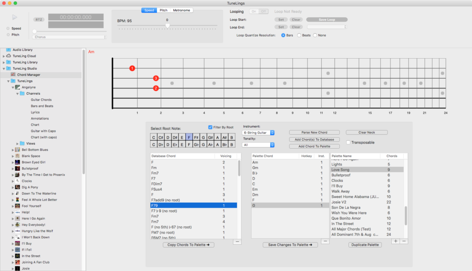Select root note B♭ in flats row
This screenshot has width=472, height=271.
(x=224, y=145)
